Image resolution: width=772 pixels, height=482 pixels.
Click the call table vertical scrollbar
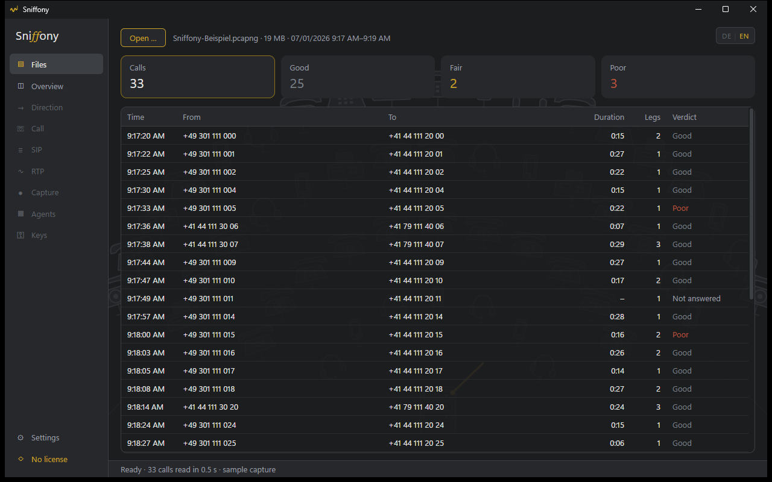[751, 205]
